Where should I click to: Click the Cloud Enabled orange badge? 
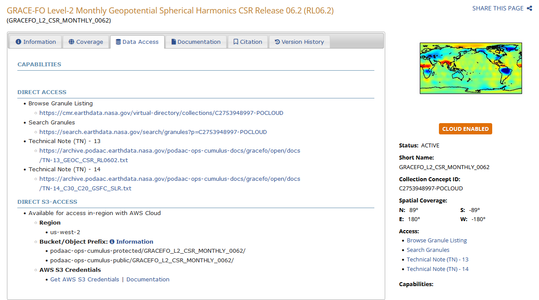coord(465,129)
